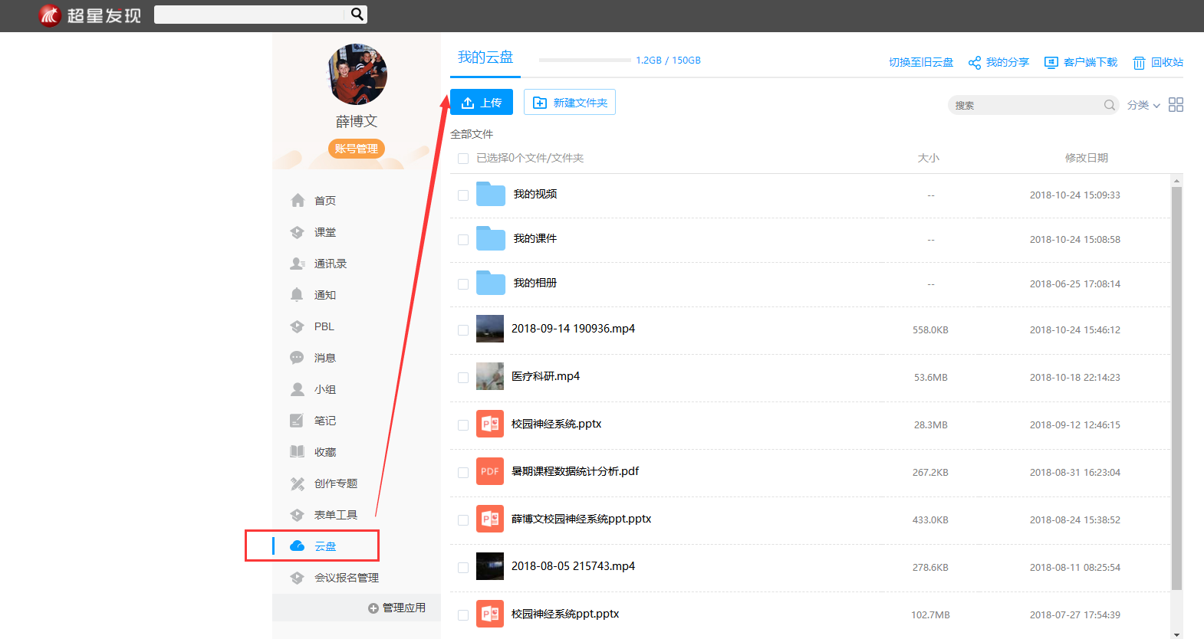Click the storage usage progress bar

pyautogui.click(x=585, y=60)
